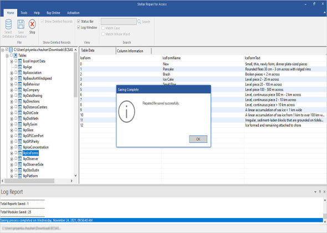327x233 pixels.
Task: Click the Save Database floppy icon
Action: (x=21, y=24)
